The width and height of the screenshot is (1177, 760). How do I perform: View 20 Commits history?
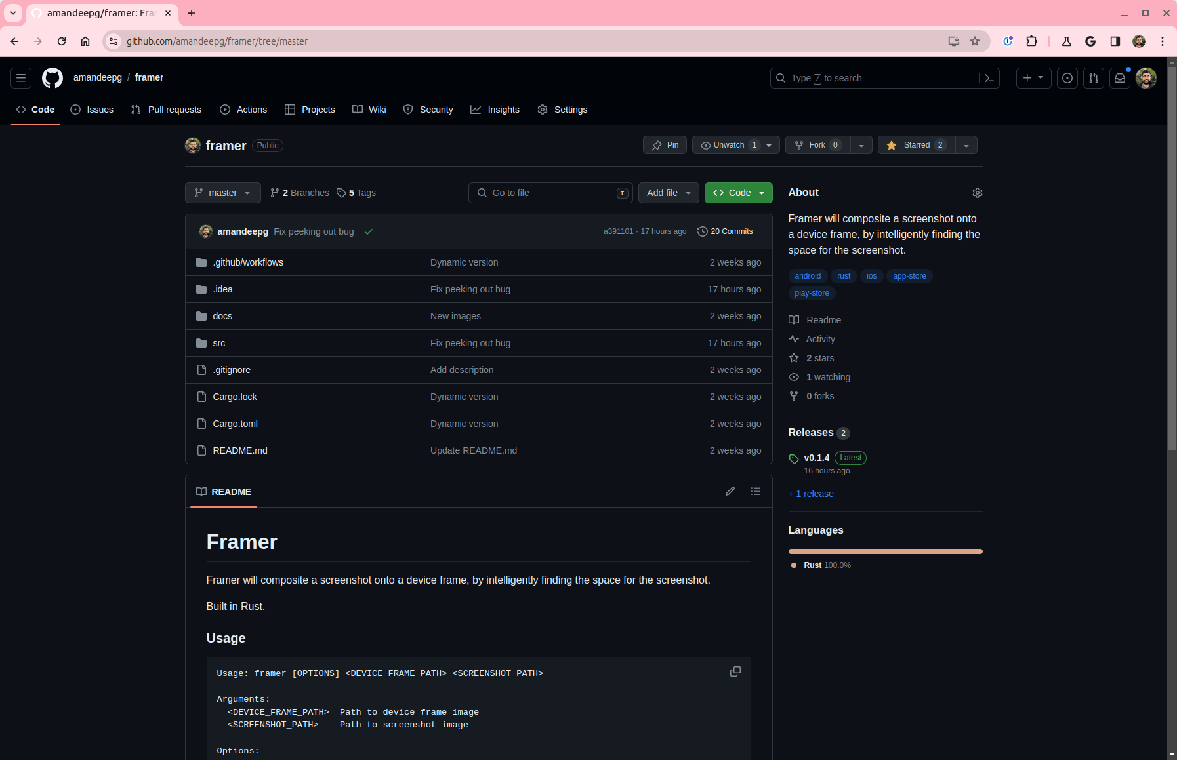pos(725,231)
